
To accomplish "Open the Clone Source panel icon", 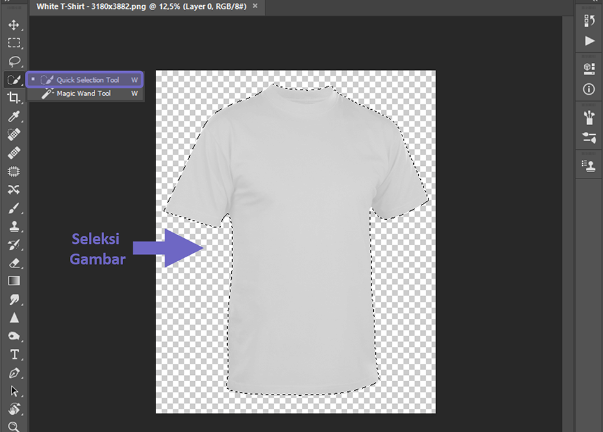I will 589,166.
